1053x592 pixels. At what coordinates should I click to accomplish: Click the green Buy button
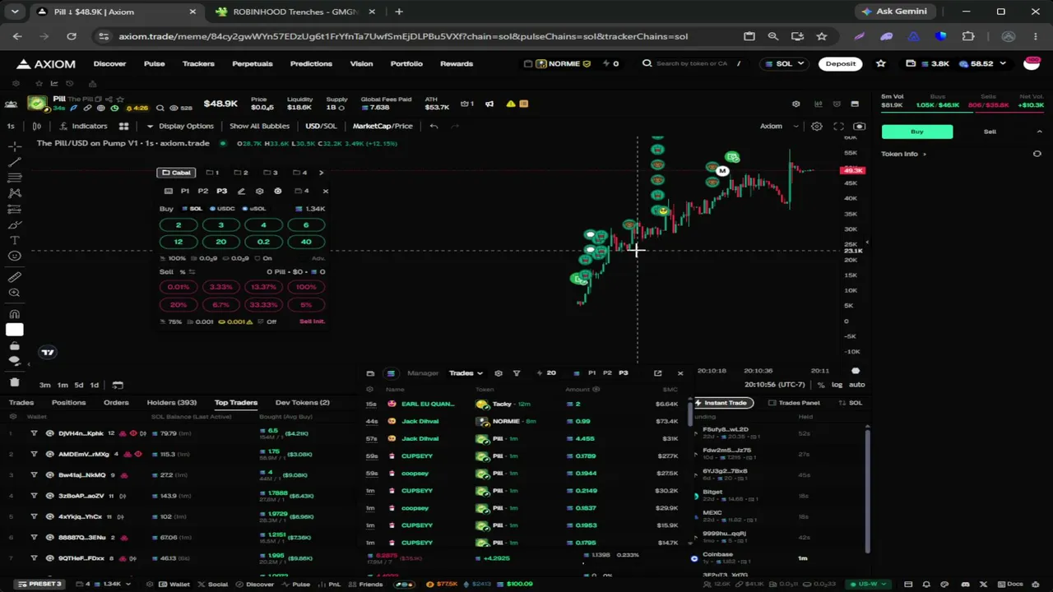917,132
